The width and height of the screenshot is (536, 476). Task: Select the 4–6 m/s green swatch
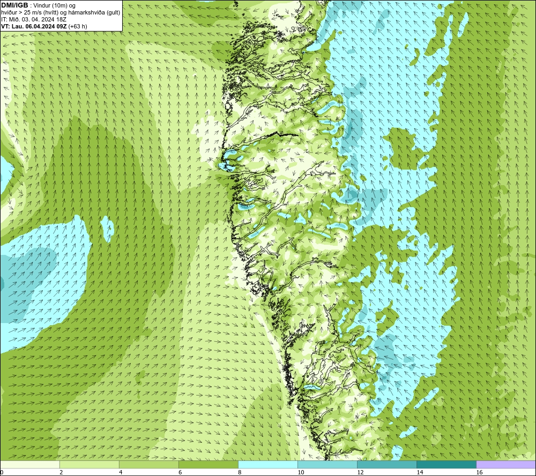coord(148,464)
